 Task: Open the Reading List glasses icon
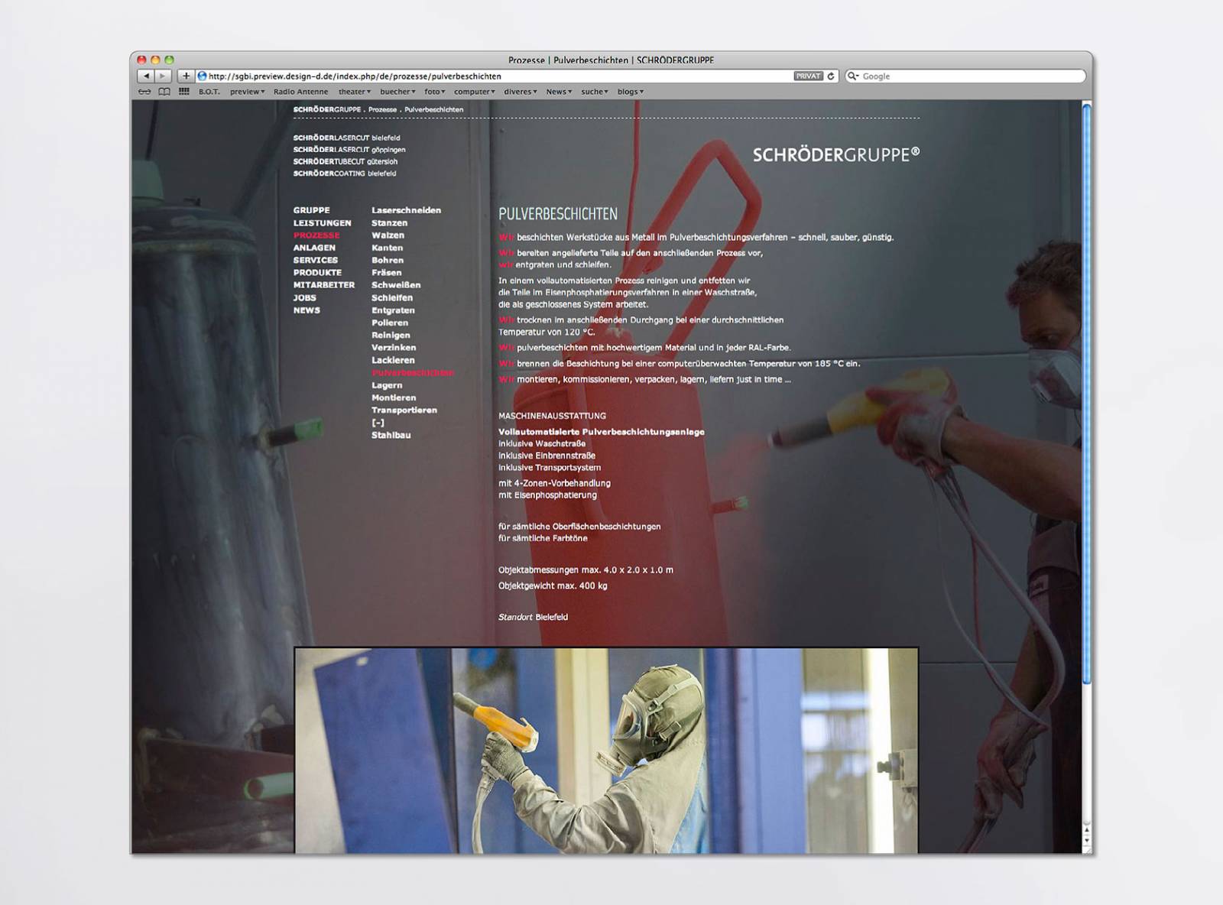pos(144,92)
